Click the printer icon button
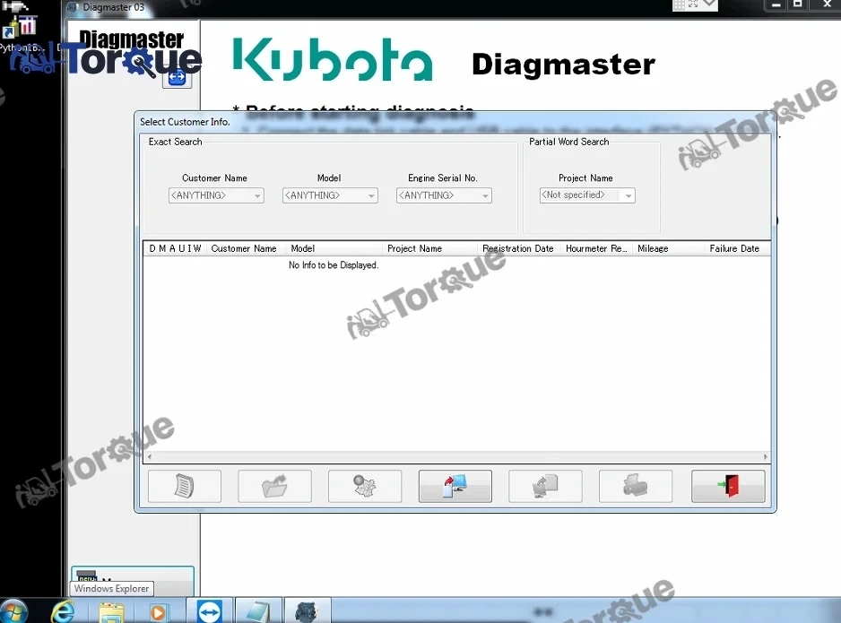Screen dimensions: 841x623 [635, 486]
